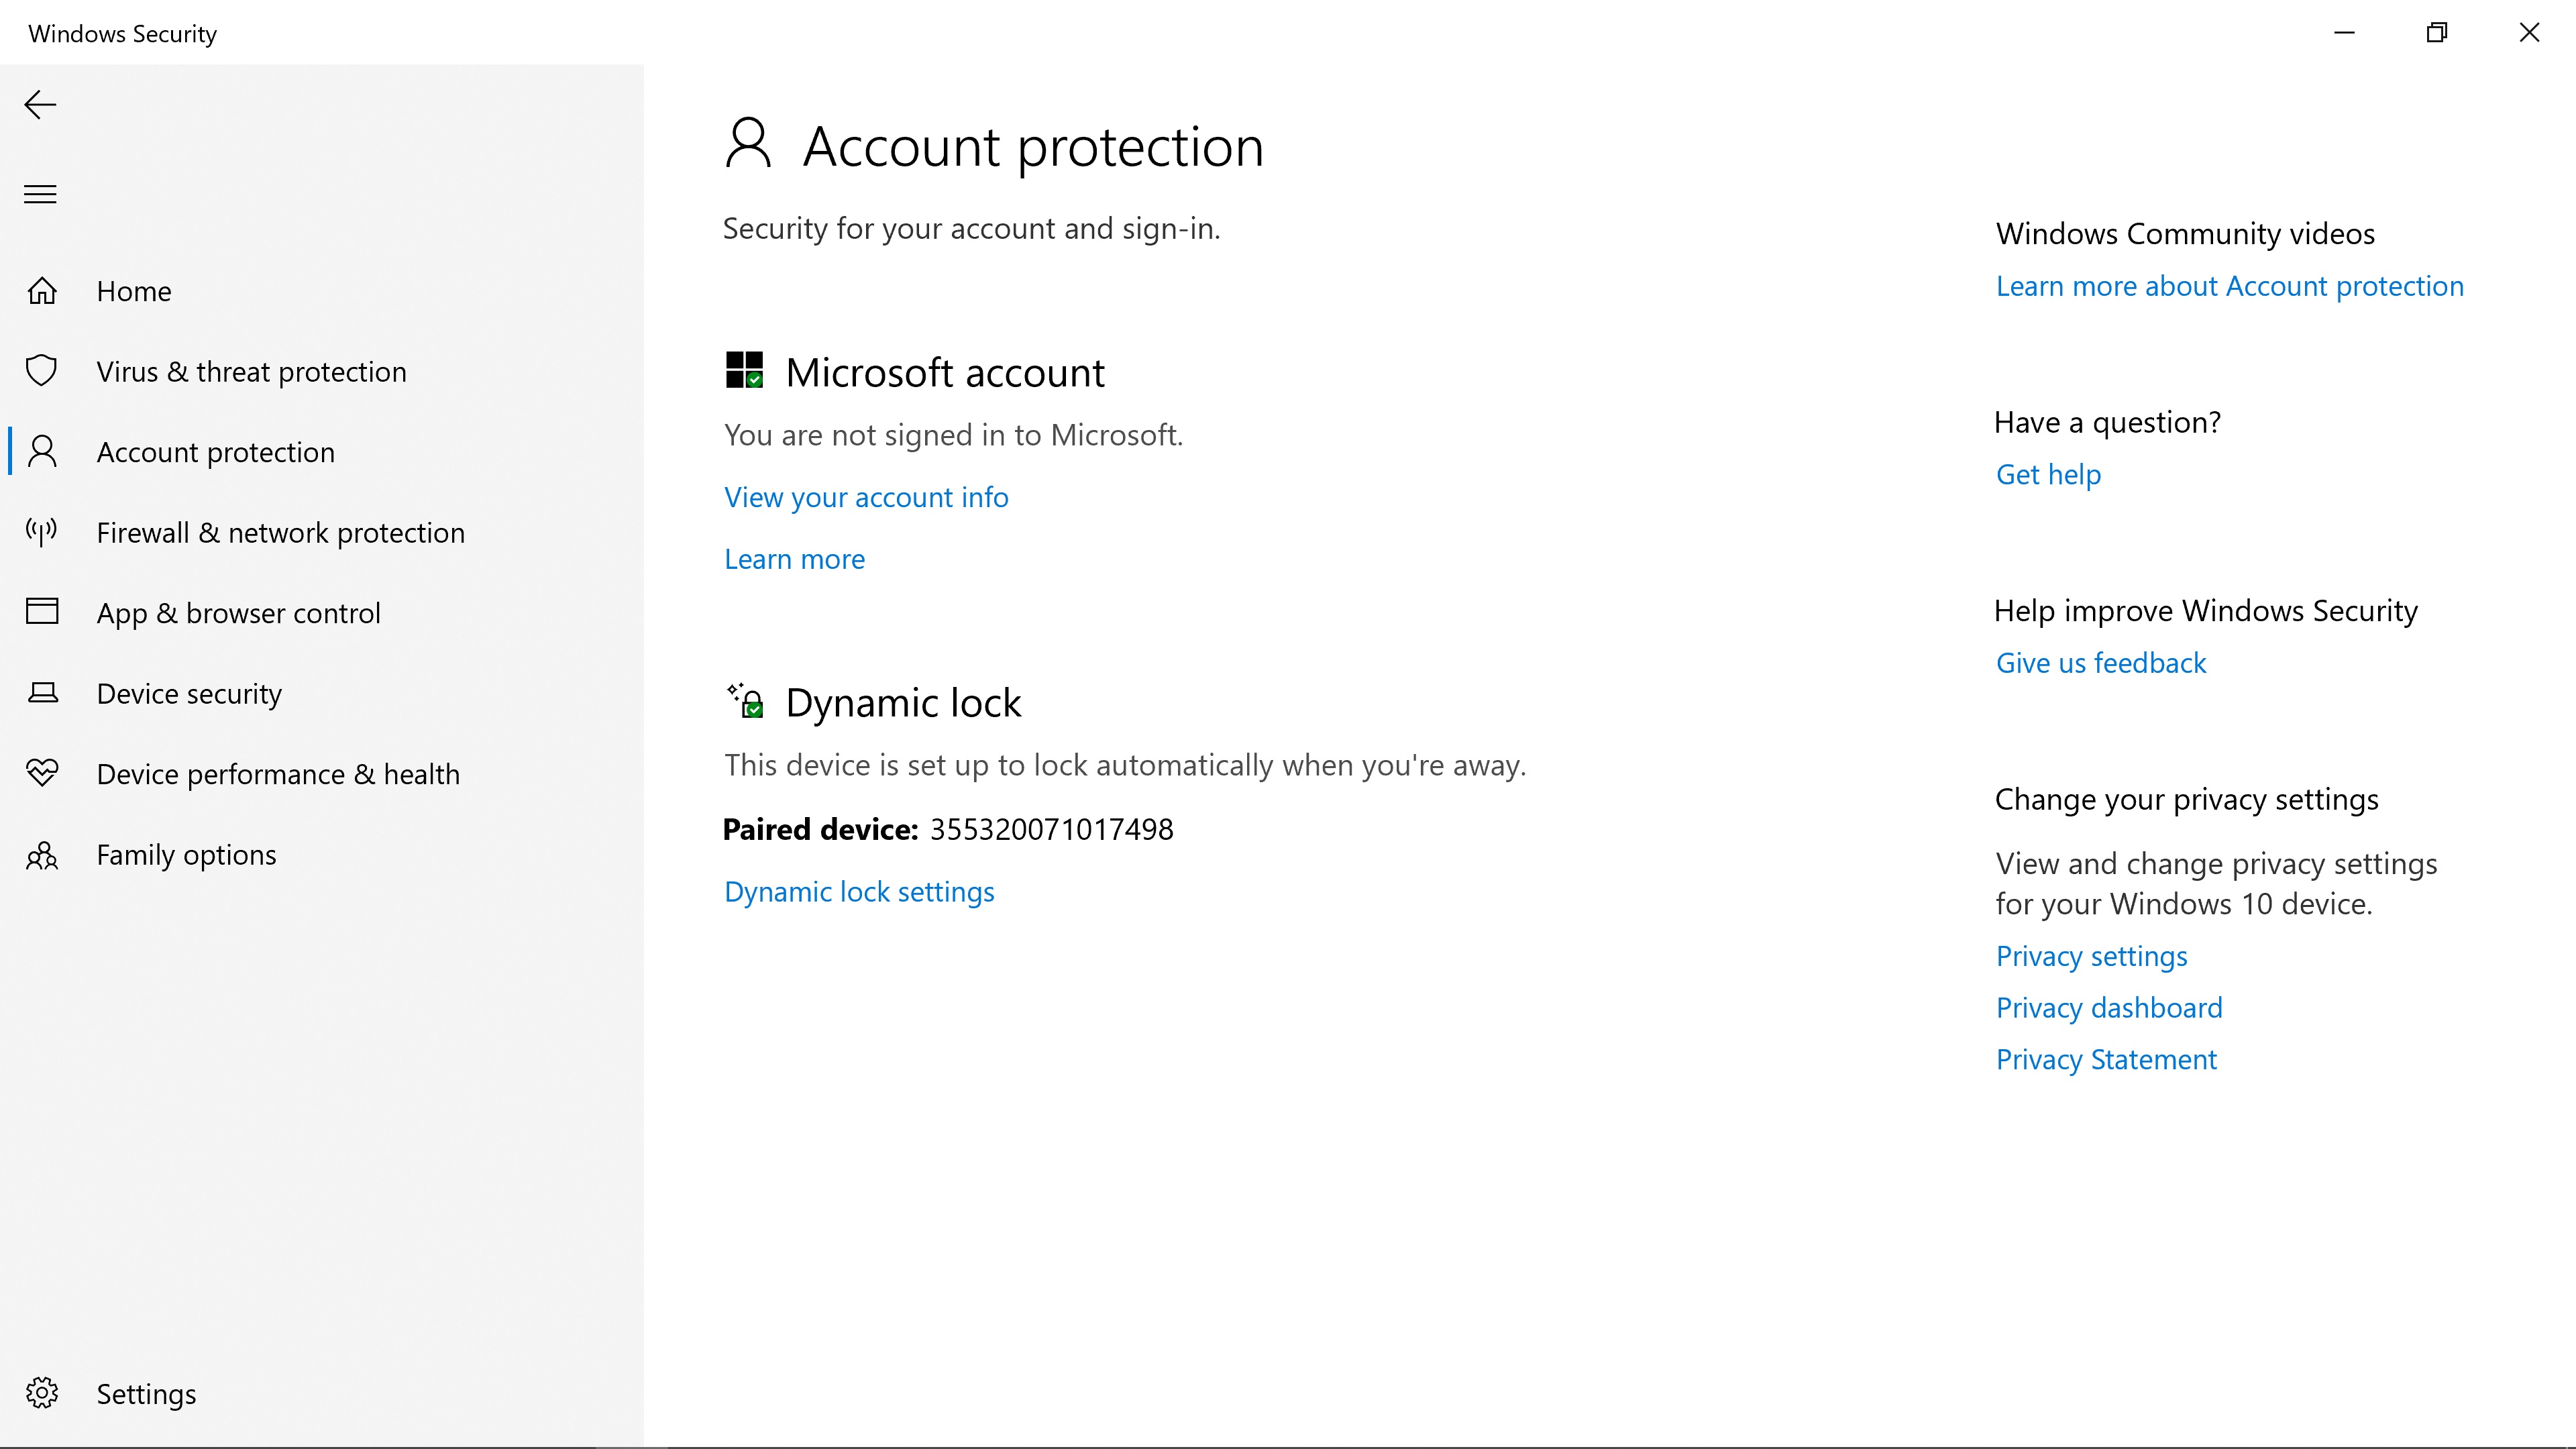Open Device security menu item
The height and width of the screenshot is (1449, 2576).
189,693
